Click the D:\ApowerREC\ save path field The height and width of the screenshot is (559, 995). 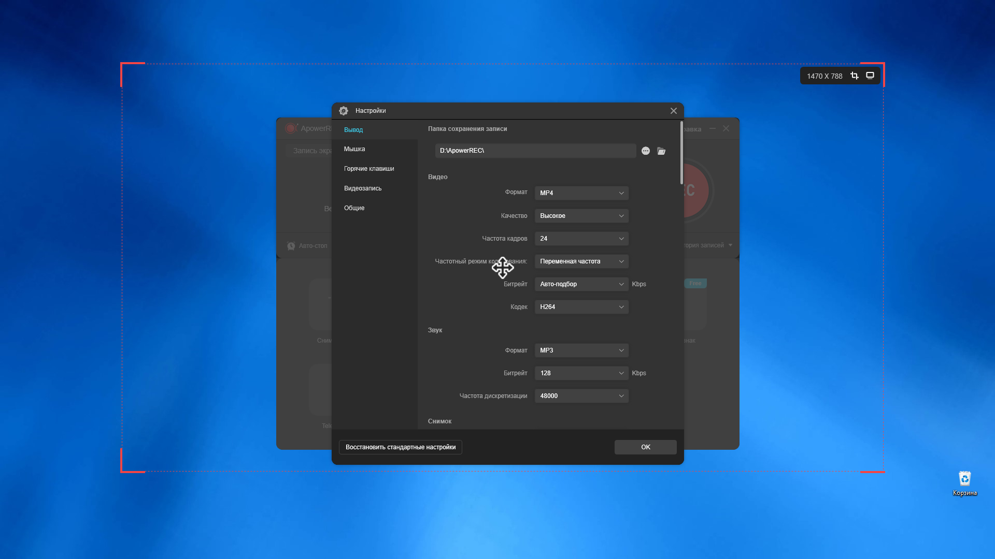tap(535, 151)
